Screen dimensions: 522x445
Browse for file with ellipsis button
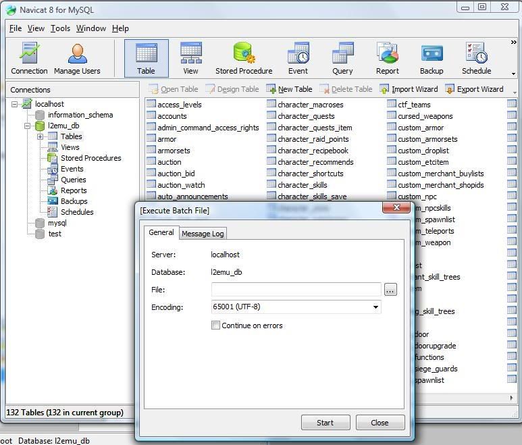(x=390, y=290)
